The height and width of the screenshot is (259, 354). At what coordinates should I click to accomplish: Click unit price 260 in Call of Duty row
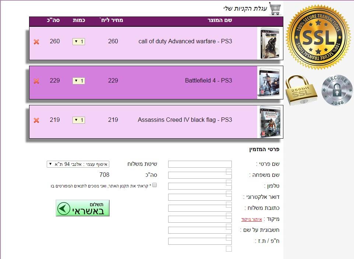(113, 41)
